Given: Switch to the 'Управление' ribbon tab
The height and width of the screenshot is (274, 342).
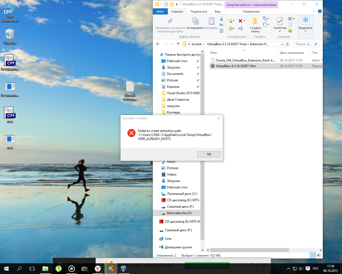Looking at the screenshot, I should (251, 12).
